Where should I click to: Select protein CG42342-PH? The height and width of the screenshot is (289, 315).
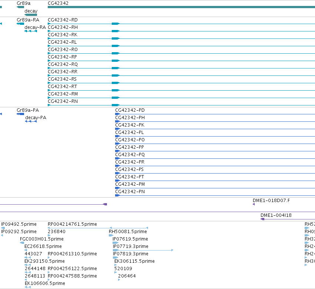pyautogui.click(x=130, y=118)
